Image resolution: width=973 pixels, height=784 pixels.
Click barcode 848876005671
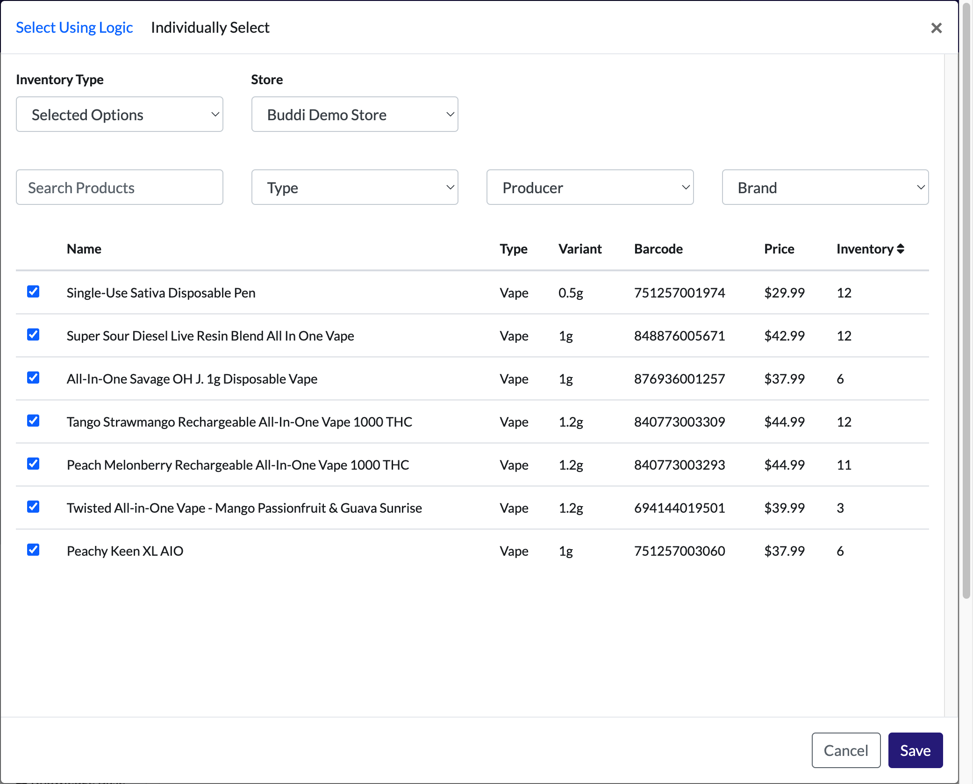pos(680,336)
